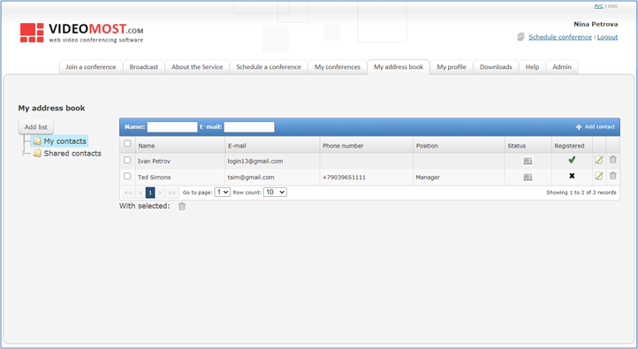Select Shared contacts in the list tree
638x349 pixels.
pos(72,154)
